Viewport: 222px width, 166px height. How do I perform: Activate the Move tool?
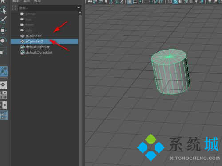pyautogui.click(x=3, y=31)
